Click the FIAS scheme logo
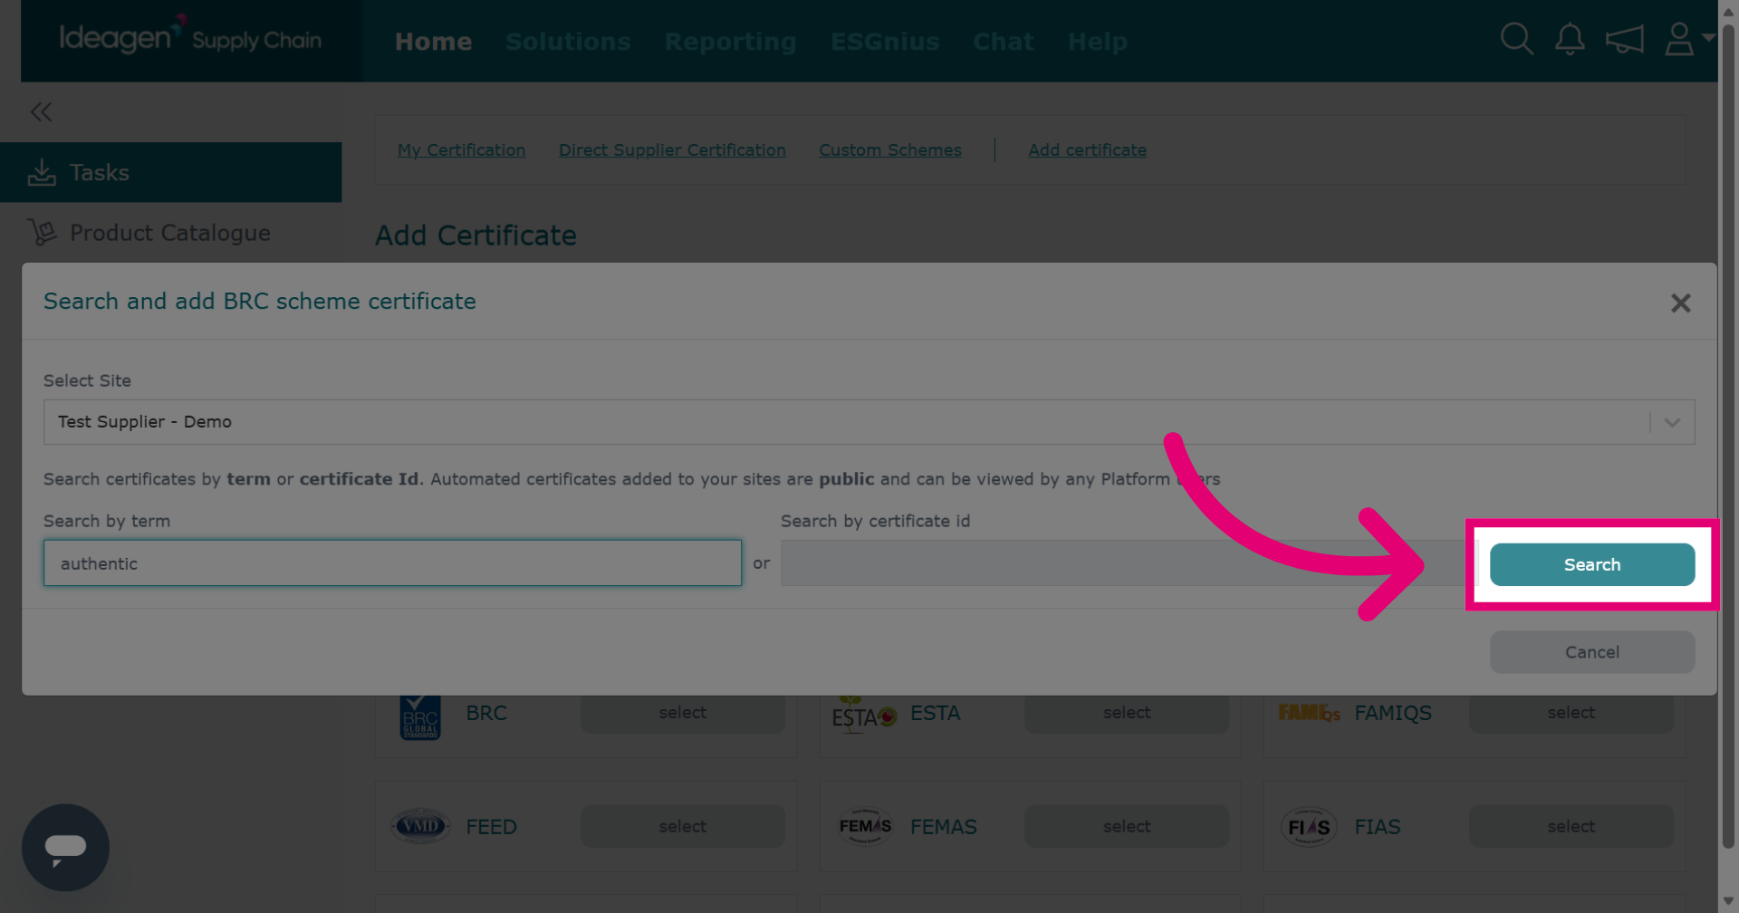This screenshot has width=1739, height=913. [1309, 826]
